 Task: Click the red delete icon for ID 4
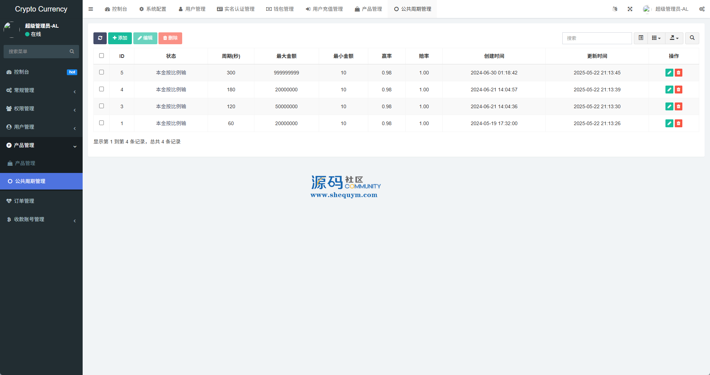point(678,90)
